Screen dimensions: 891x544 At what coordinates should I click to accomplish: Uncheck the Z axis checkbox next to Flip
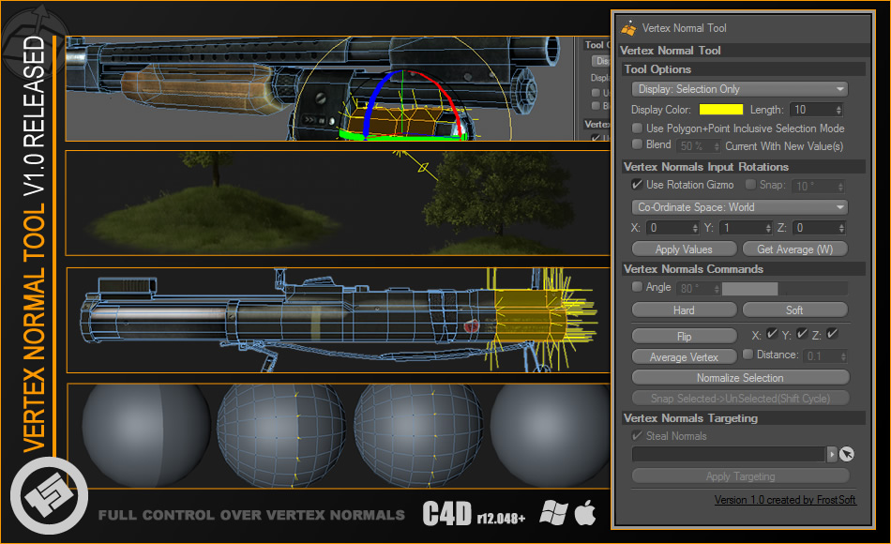tap(832, 334)
